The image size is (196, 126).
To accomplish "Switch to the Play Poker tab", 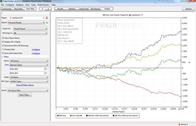I will point(18,9).
